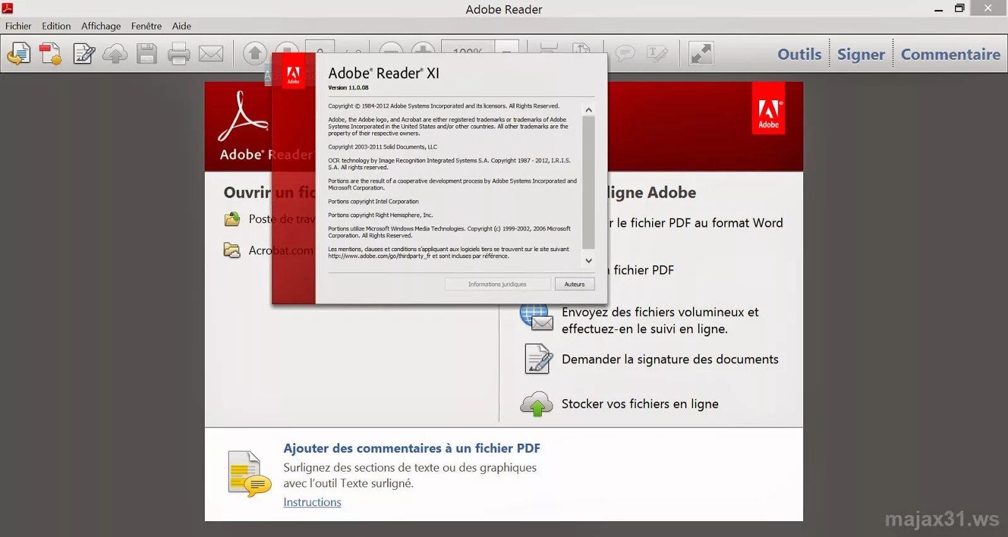Click the About dialog scrollbar thumb
The height and width of the screenshot is (537, 1008).
coord(588,183)
